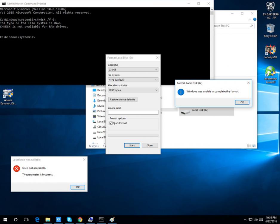
Task: Click the blue Explorer help icon
Action: pyautogui.click(x=255, y=19)
